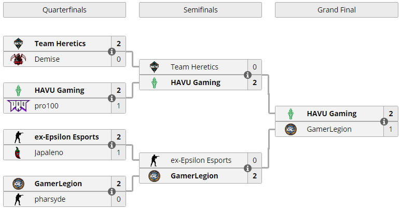Click the Japaleno chili pepper logo
Image resolution: width=401 pixels, height=209 pixels.
tap(18, 152)
